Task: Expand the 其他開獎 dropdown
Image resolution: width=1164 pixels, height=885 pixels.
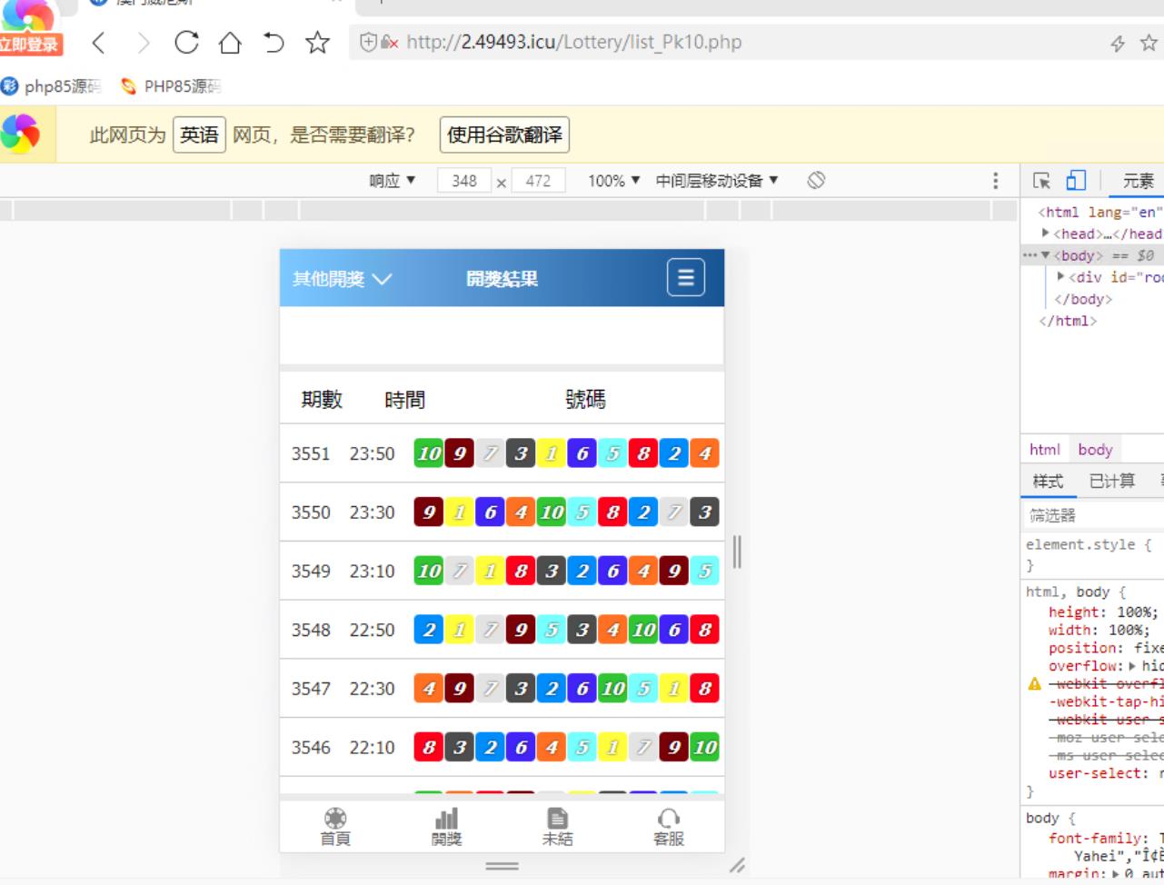Action: pyautogui.click(x=342, y=279)
